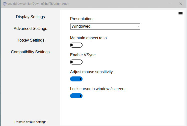The width and height of the screenshot is (187, 126).
Task: Turn off Lock cursor to window toggle
Action: 76,96
